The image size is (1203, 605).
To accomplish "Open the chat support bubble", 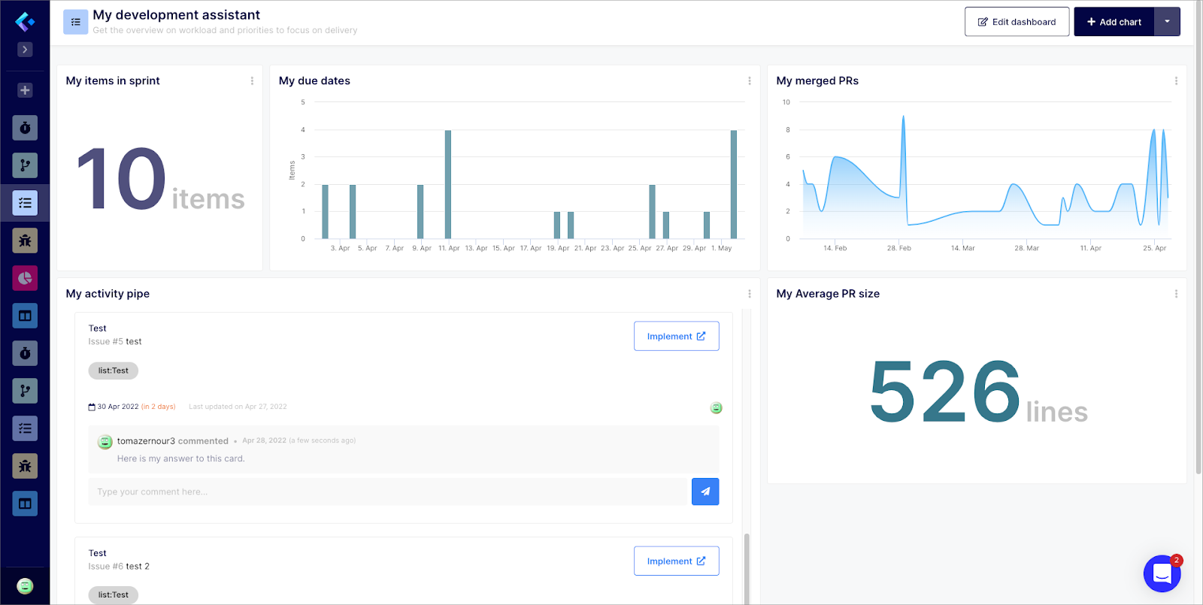I will (1162, 574).
